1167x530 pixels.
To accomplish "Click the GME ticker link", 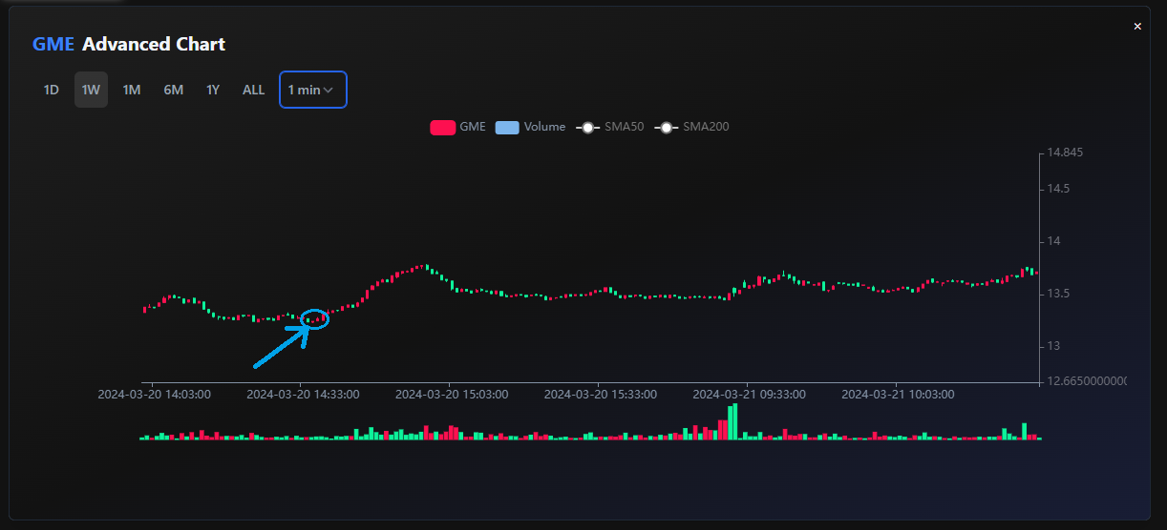I will click(53, 44).
